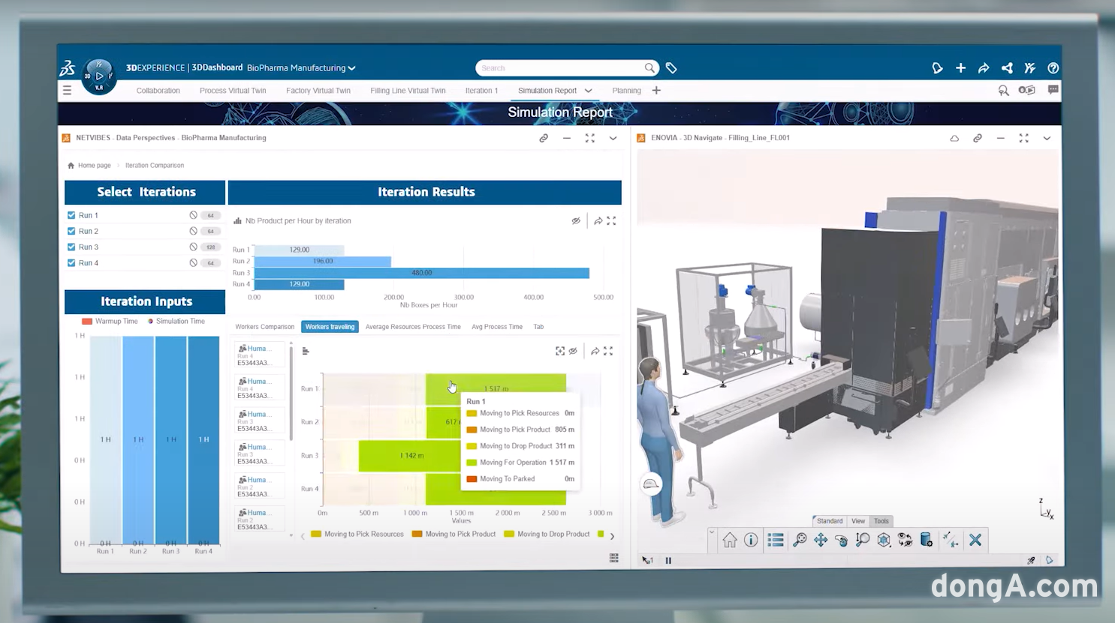This screenshot has width=1115, height=623.
Task: Pause the 3D simulation playback
Action: pyautogui.click(x=668, y=560)
